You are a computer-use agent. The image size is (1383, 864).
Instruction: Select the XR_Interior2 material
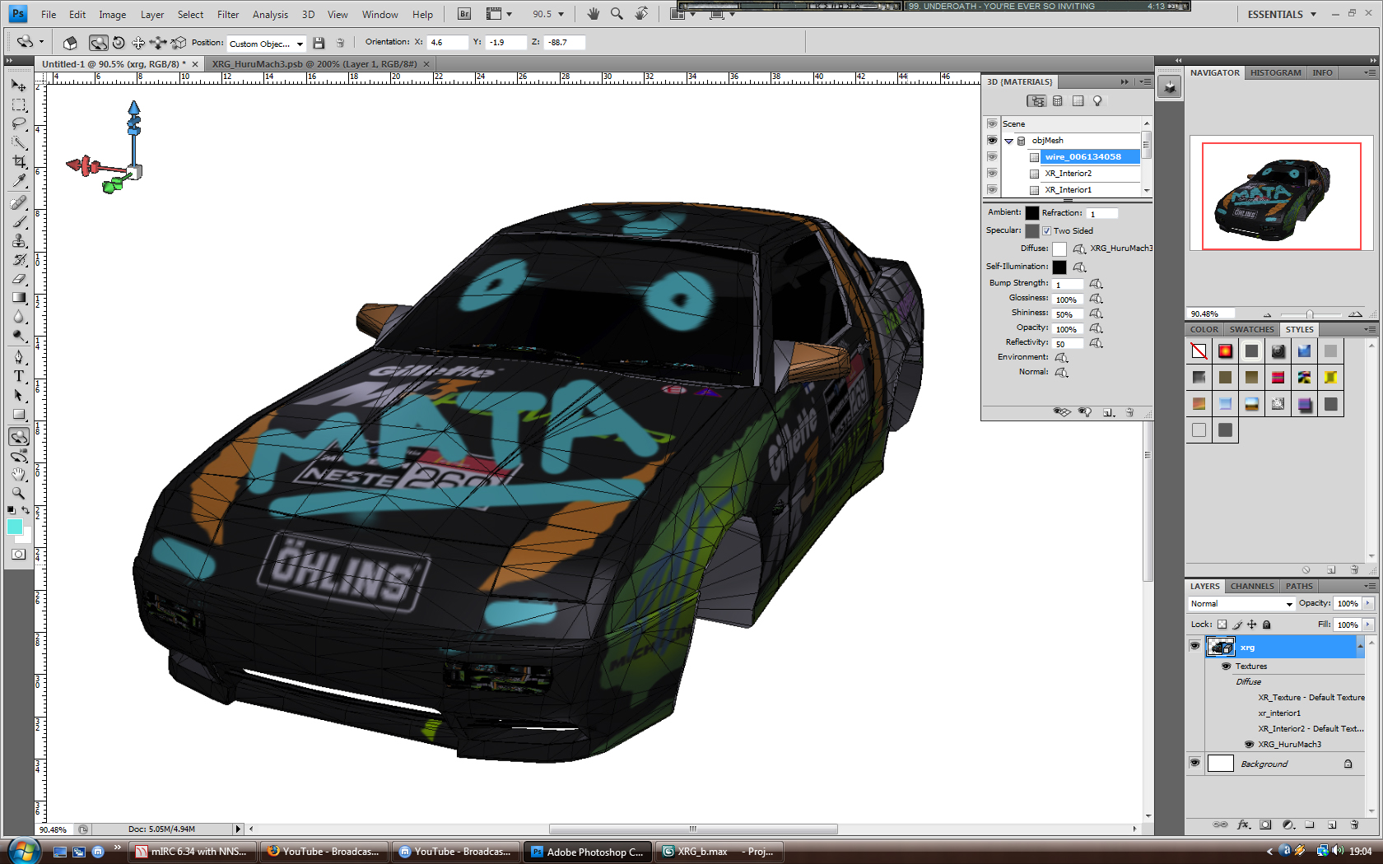[1068, 174]
